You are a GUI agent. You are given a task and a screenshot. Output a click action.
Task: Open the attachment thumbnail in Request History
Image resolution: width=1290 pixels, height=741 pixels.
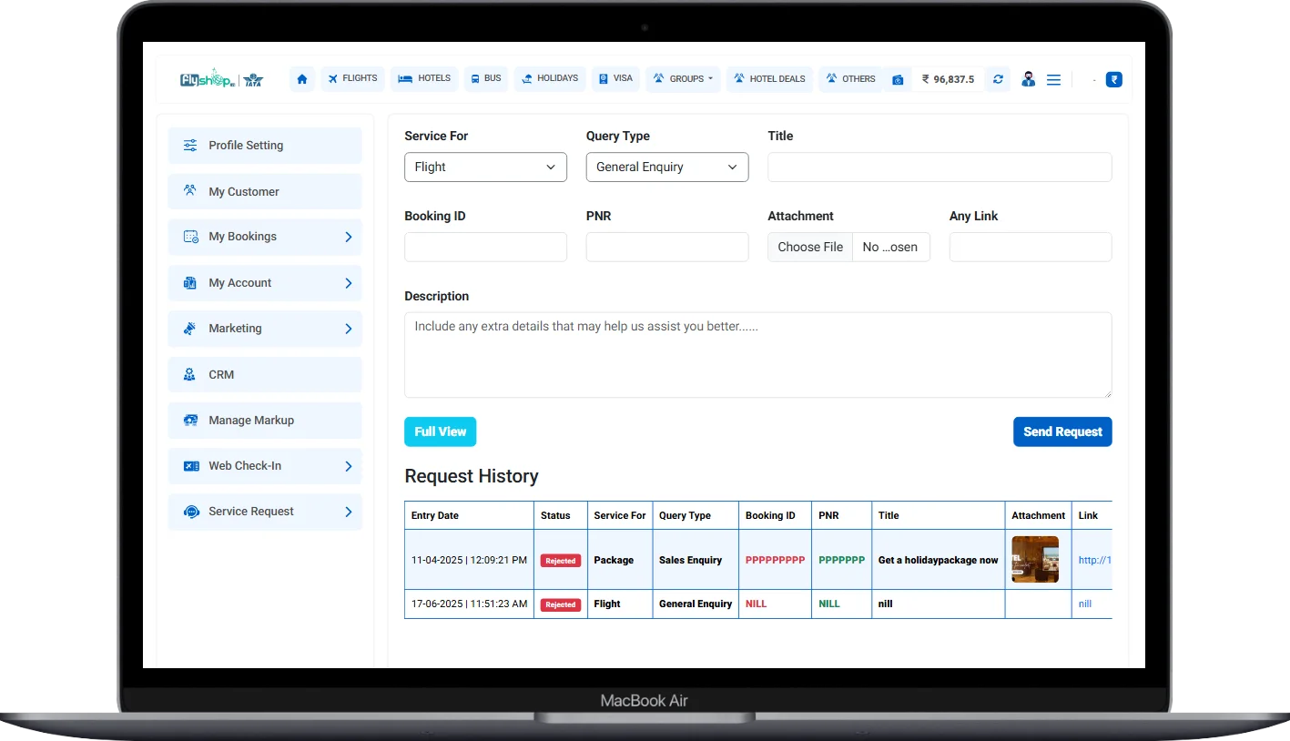point(1035,560)
